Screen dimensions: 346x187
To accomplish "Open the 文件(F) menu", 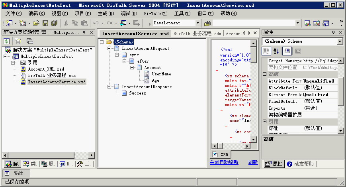I will (14, 14).
